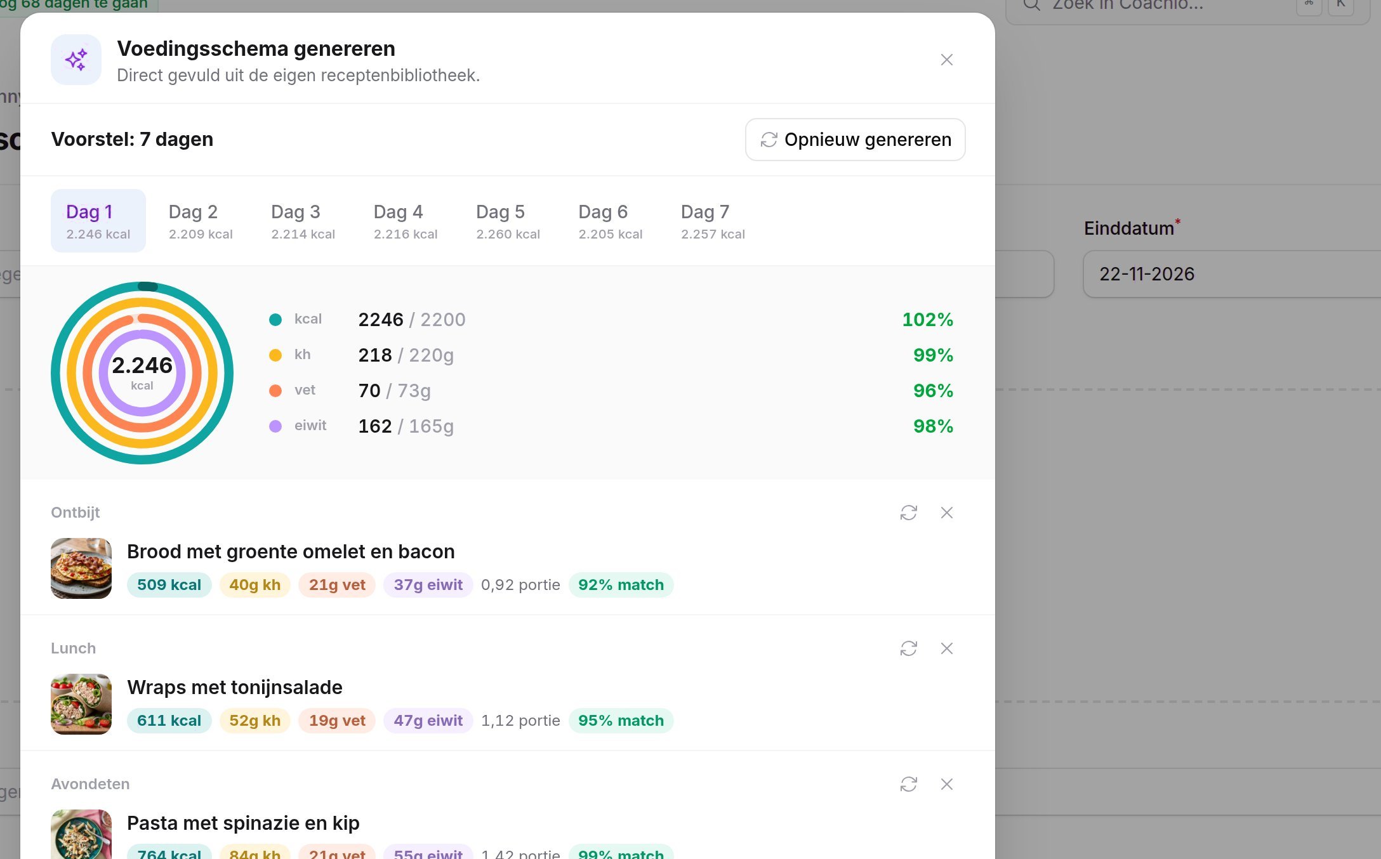Image resolution: width=1381 pixels, height=859 pixels.
Task: Open the Dag 4 tab
Action: pyautogui.click(x=406, y=221)
